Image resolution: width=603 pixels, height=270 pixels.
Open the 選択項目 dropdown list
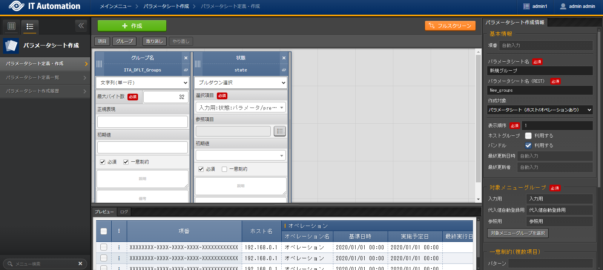[241, 108]
